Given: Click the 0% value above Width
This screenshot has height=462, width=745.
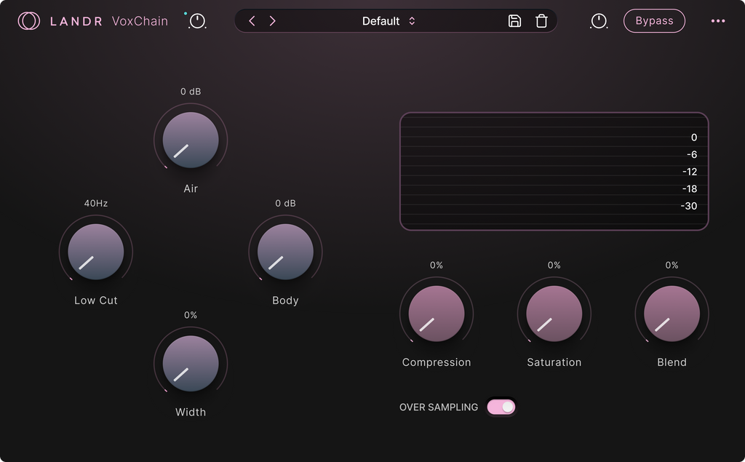Looking at the screenshot, I should [x=191, y=315].
